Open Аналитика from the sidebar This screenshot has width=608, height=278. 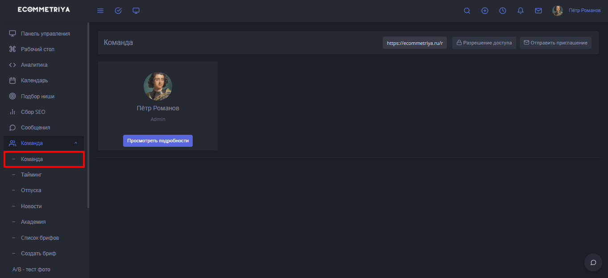[34, 65]
